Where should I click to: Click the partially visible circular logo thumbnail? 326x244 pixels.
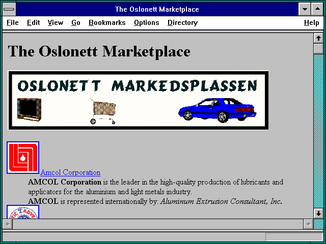[x=23, y=212]
